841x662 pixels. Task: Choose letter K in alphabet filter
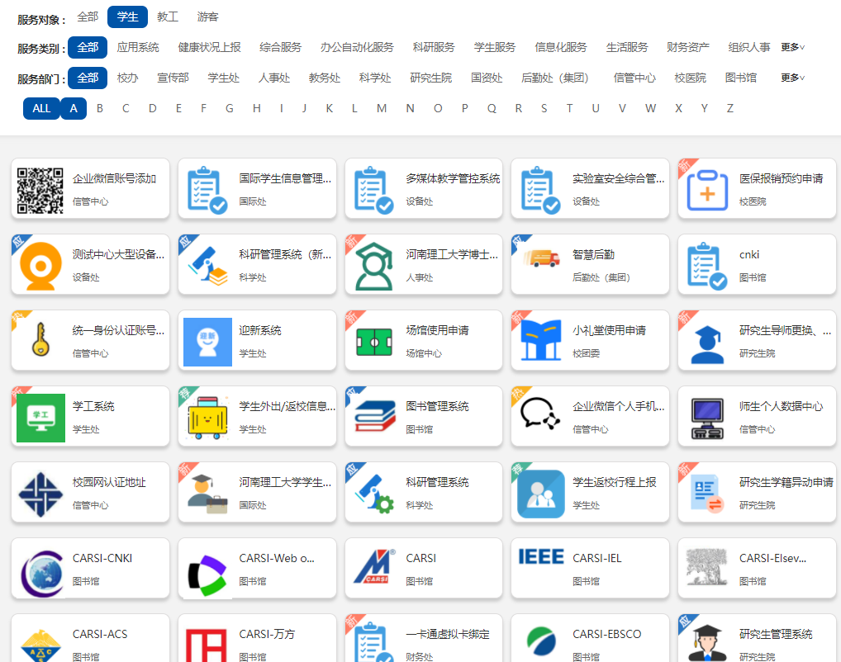click(x=330, y=108)
